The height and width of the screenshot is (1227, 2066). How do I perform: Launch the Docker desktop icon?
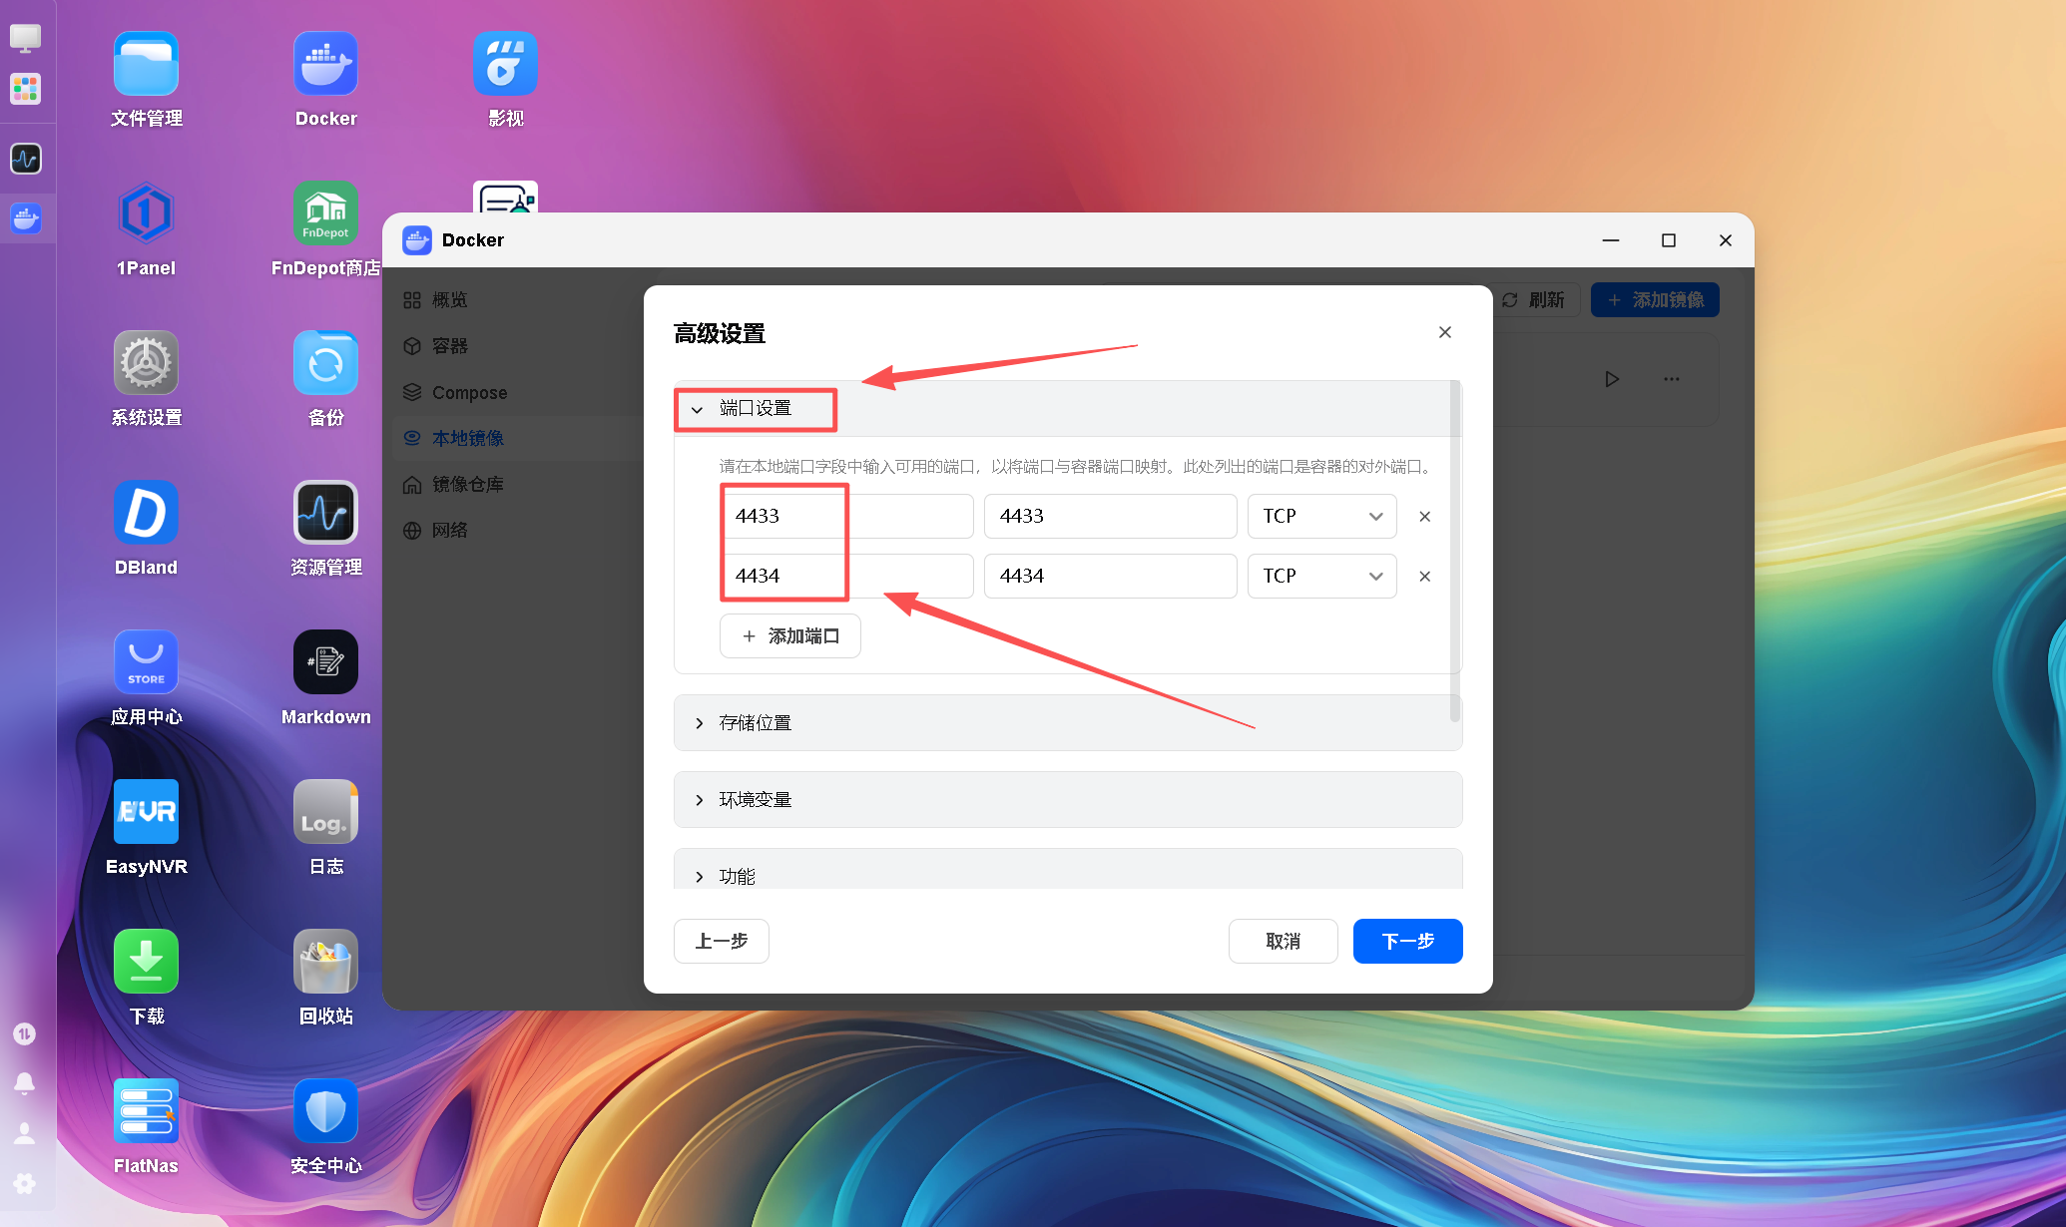pyautogui.click(x=325, y=64)
